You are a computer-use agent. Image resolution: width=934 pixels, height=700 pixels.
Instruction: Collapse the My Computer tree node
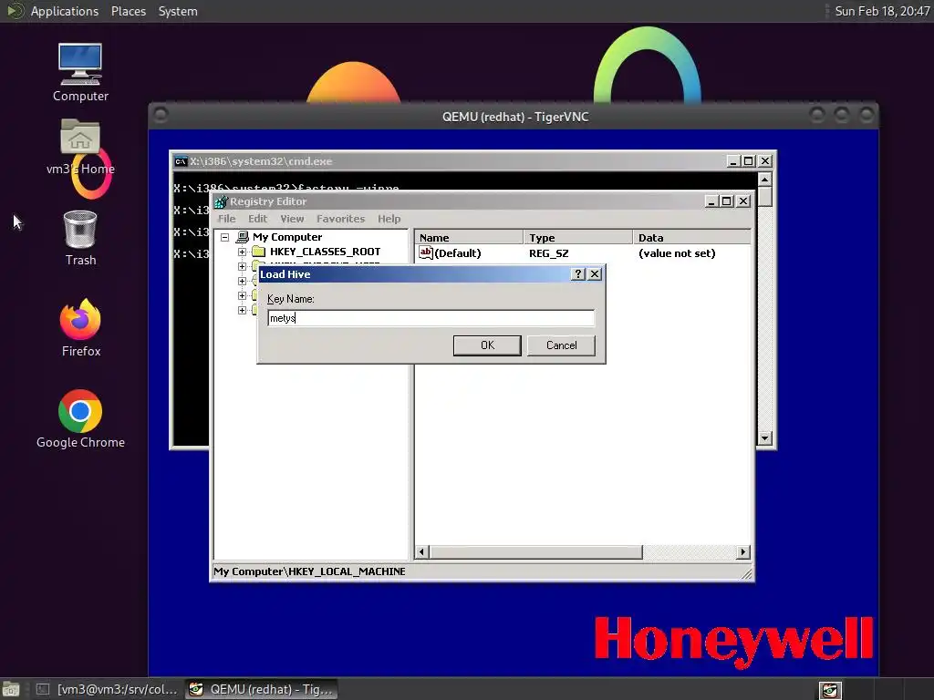[x=224, y=237]
